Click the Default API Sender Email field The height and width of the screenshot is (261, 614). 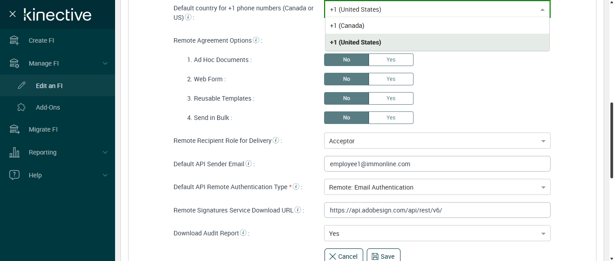[437, 164]
